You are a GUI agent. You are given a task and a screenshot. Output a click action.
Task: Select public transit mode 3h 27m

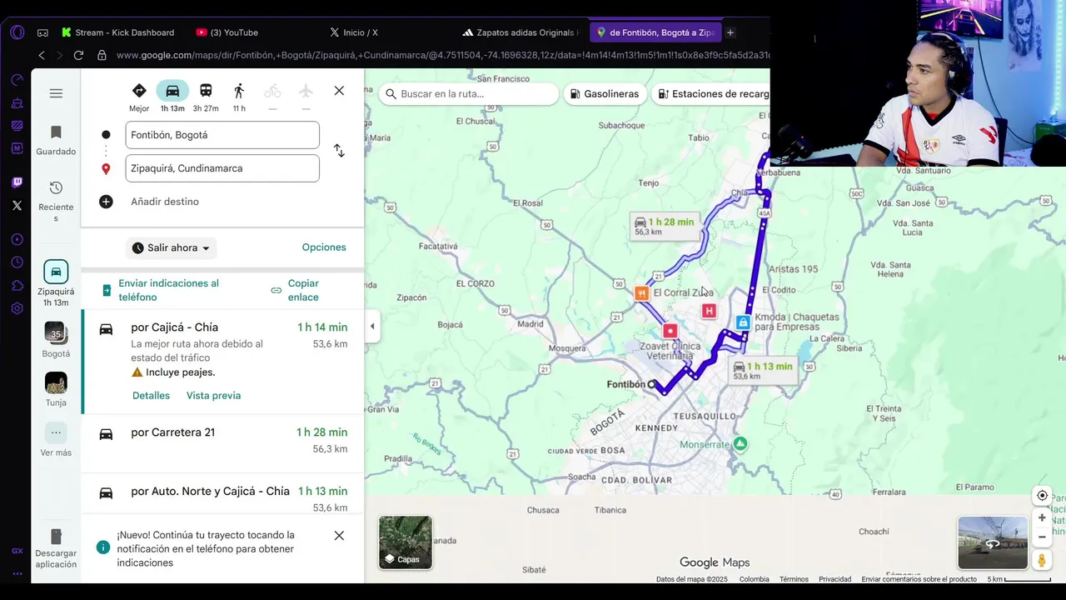click(206, 97)
